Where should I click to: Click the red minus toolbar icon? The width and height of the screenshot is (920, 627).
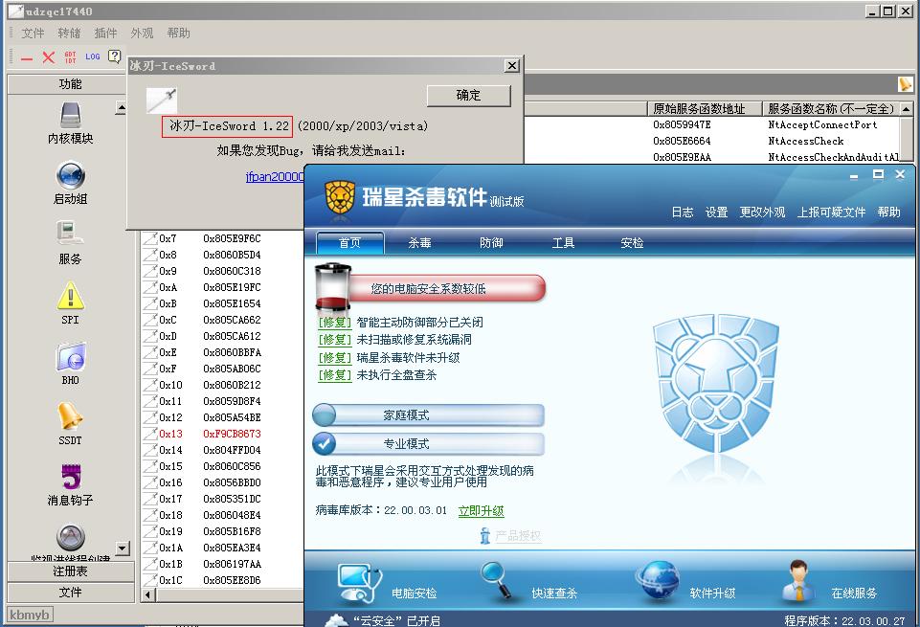27,57
